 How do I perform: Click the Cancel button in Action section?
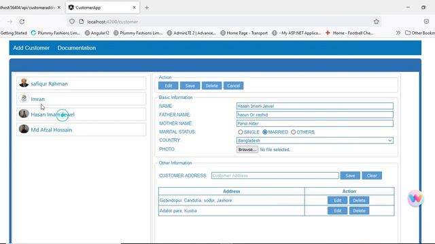(x=234, y=86)
